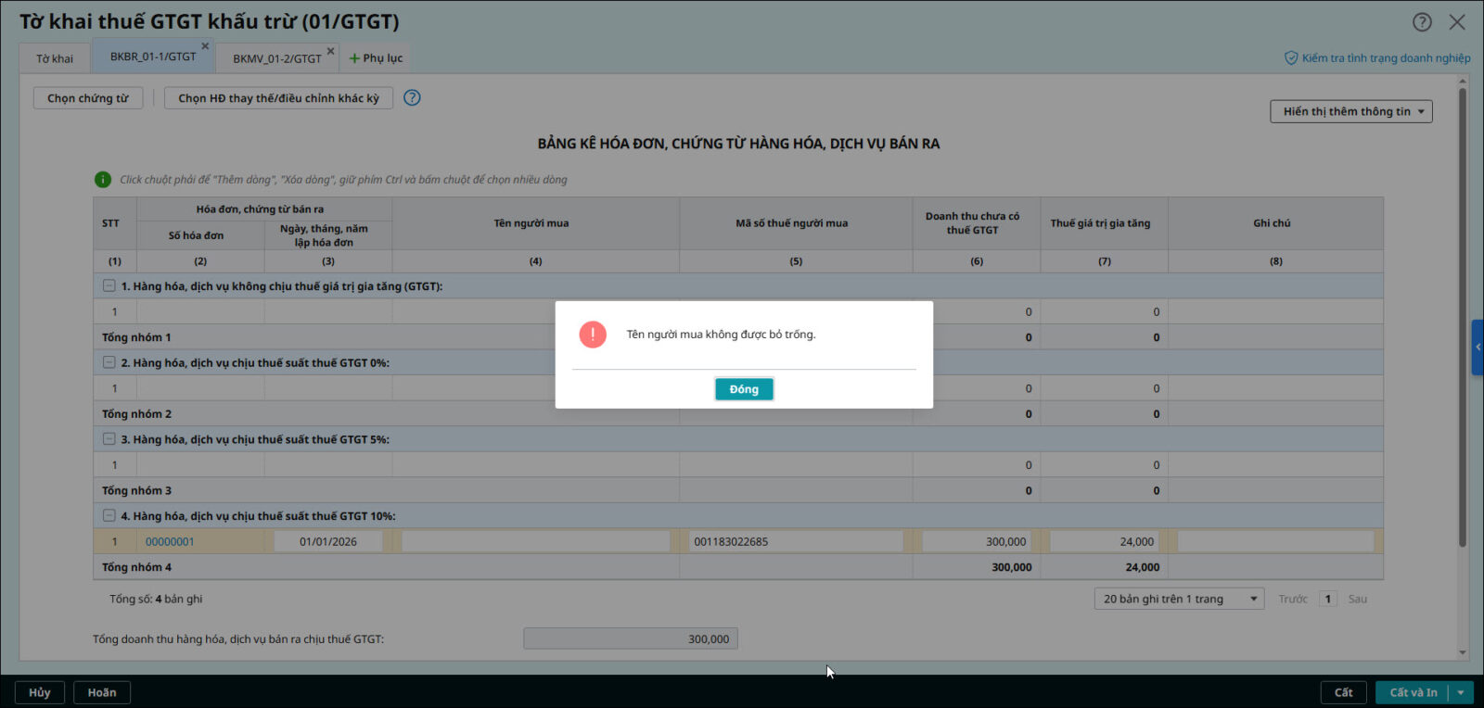Viewport: 1484px width, 708px height.
Task: Click the red warning icon in dialog
Action: (x=593, y=335)
